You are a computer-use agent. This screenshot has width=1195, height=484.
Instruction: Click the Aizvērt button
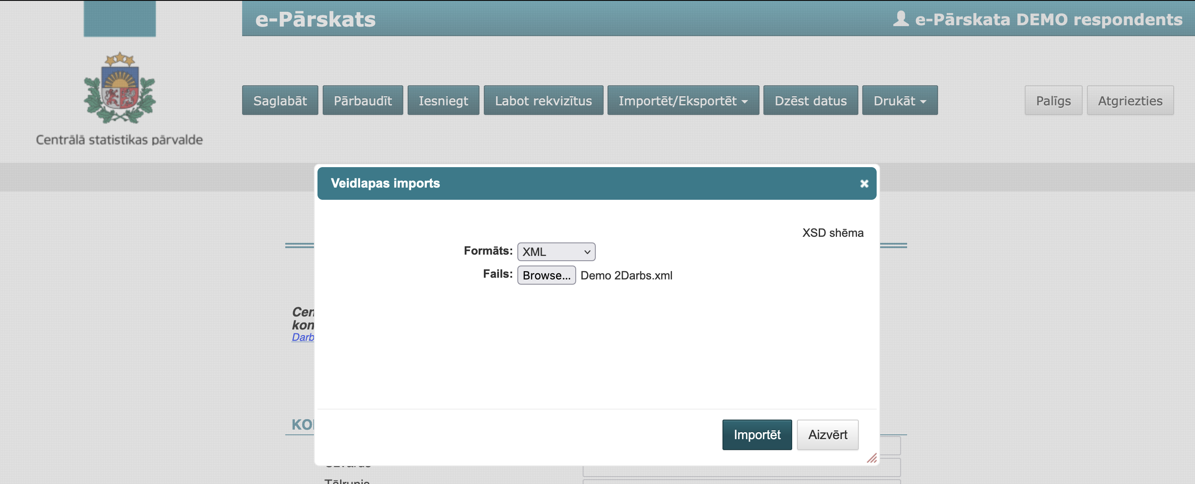tap(827, 434)
